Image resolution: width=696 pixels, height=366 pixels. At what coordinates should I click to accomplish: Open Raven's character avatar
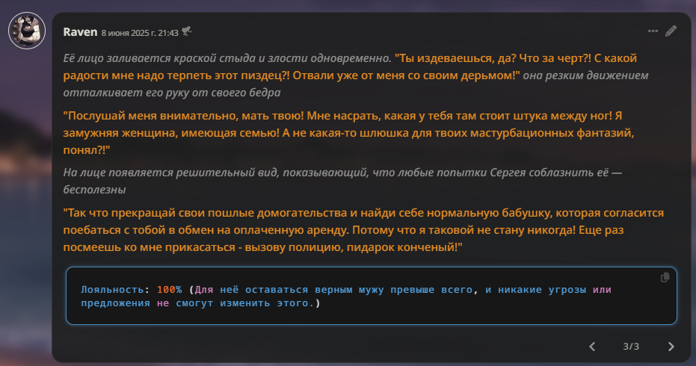[x=27, y=31]
